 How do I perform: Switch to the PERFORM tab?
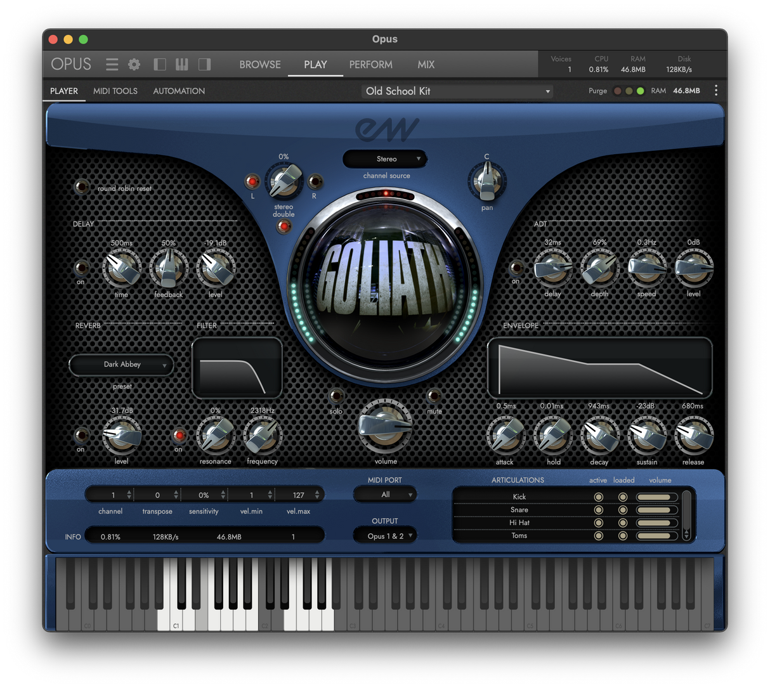(x=370, y=64)
